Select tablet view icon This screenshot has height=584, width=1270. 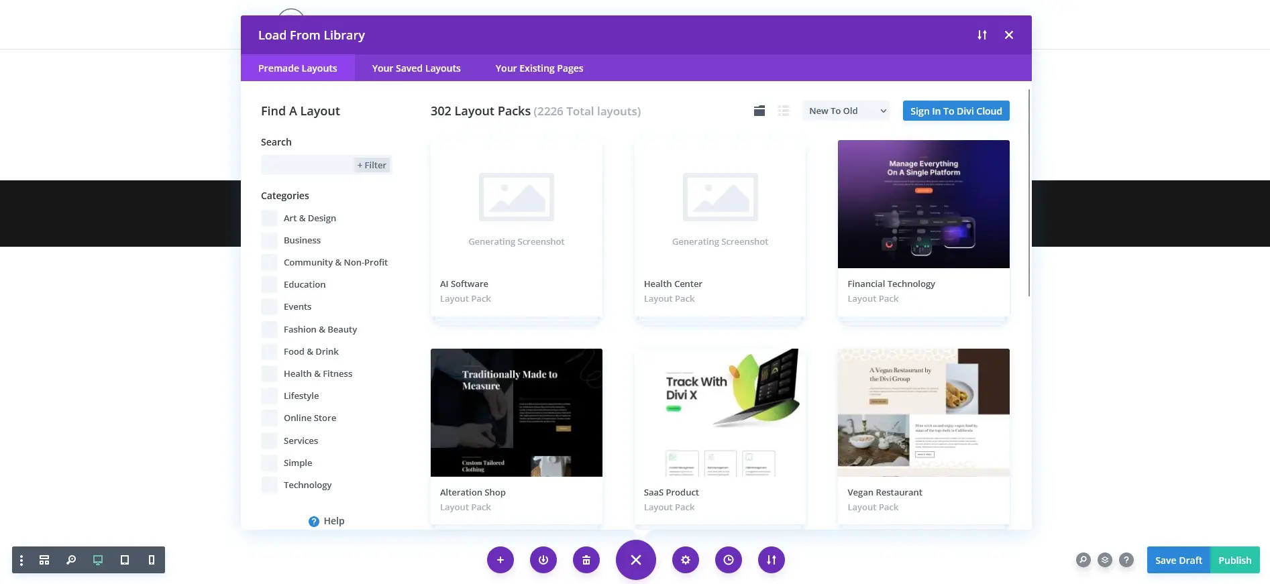coord(125,560)
